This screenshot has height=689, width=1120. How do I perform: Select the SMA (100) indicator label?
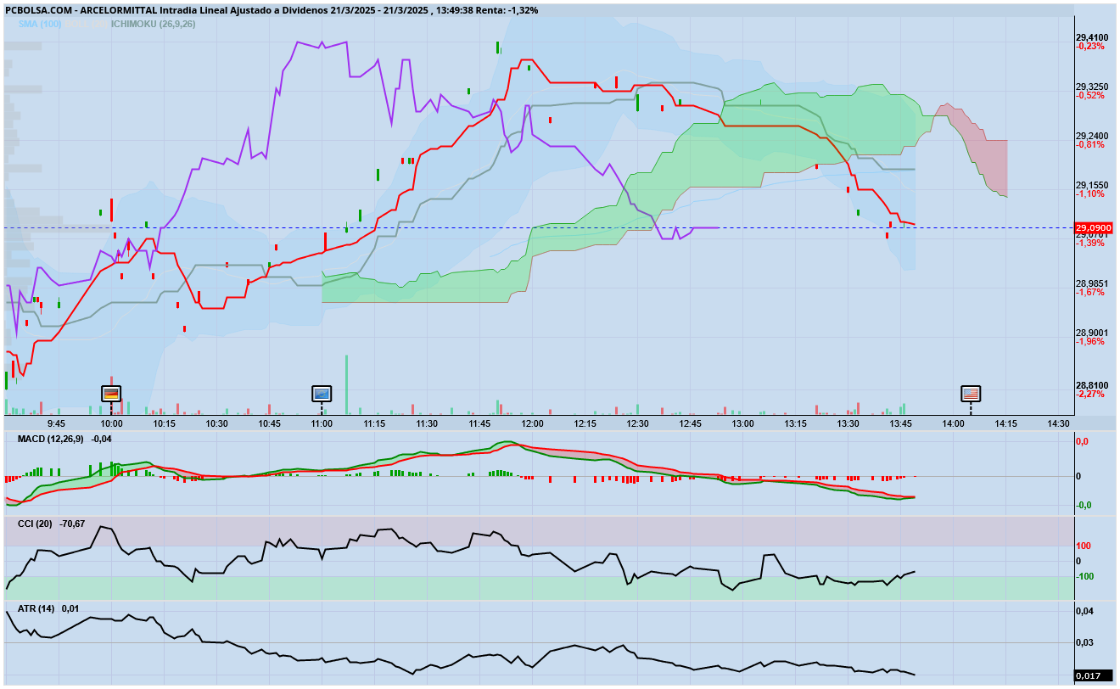point(40,24)
